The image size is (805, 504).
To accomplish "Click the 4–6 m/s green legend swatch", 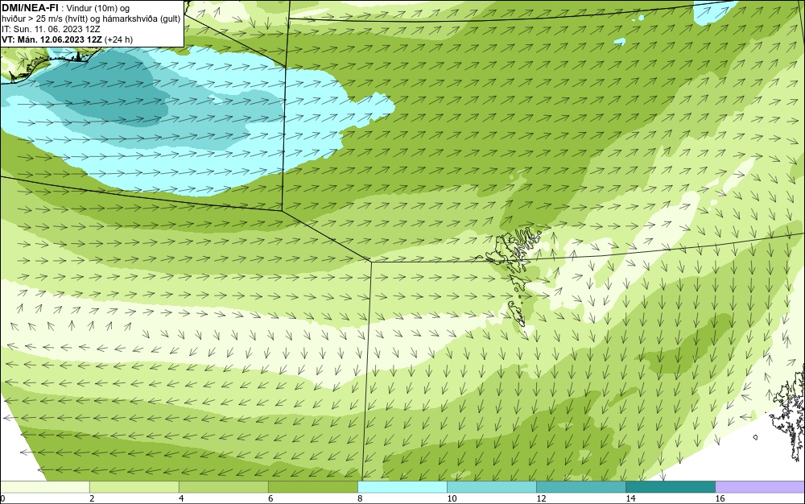I will (x=223, y=486).
